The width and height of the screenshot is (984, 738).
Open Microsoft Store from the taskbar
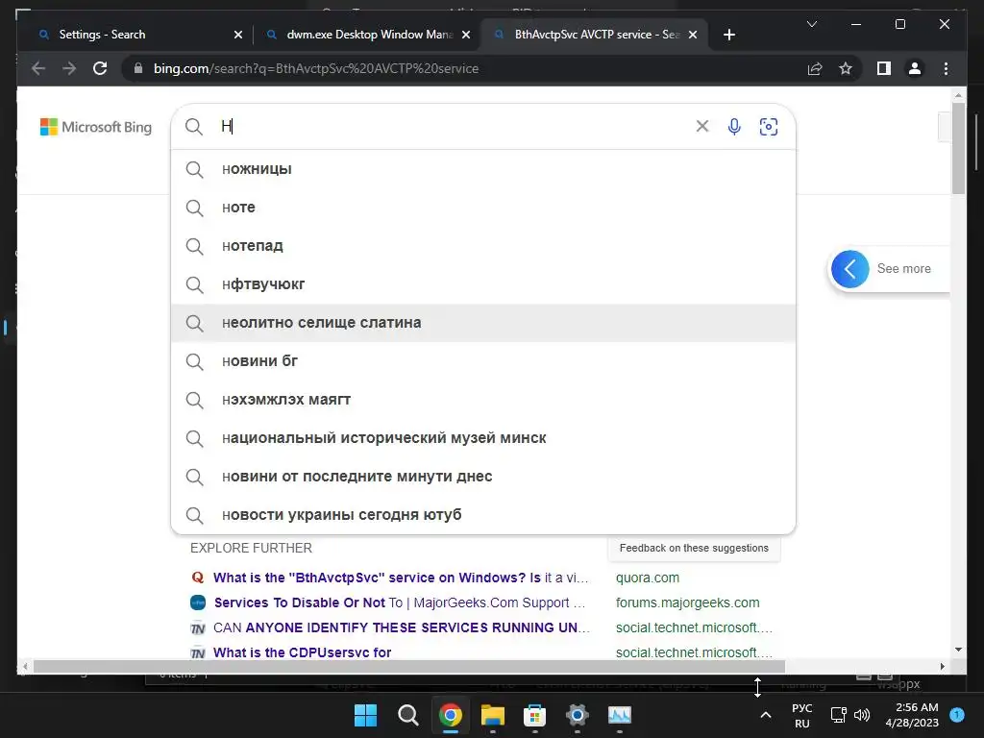pos(534,715)
